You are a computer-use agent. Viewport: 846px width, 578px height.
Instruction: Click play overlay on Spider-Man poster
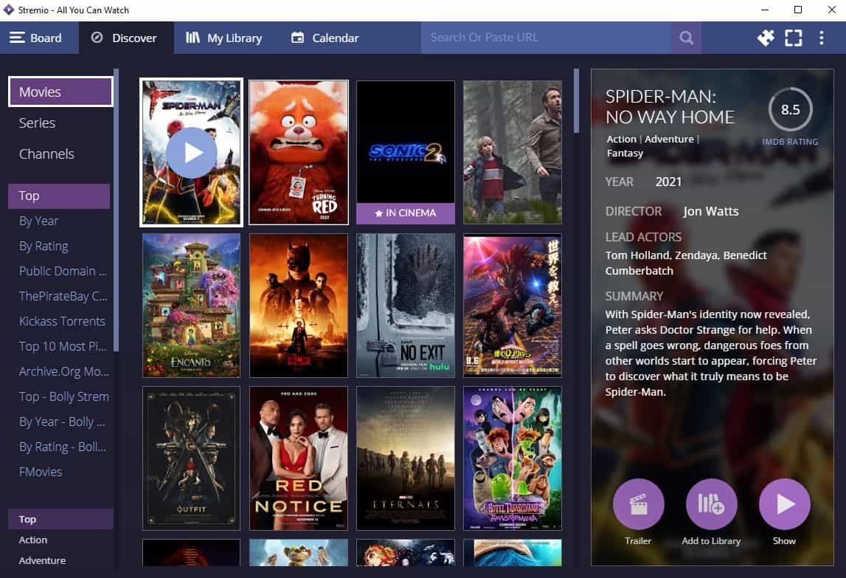(x=191, y=153)
